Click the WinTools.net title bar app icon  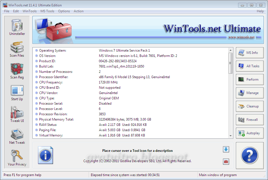(5, 5)
